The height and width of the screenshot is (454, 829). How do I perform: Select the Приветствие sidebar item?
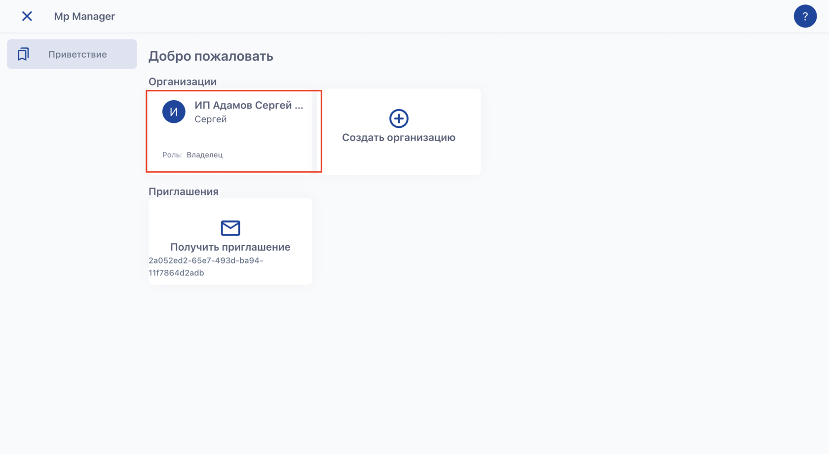pos(77,54)
